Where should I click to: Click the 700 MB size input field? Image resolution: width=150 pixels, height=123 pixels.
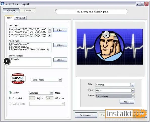pos(49,98)
